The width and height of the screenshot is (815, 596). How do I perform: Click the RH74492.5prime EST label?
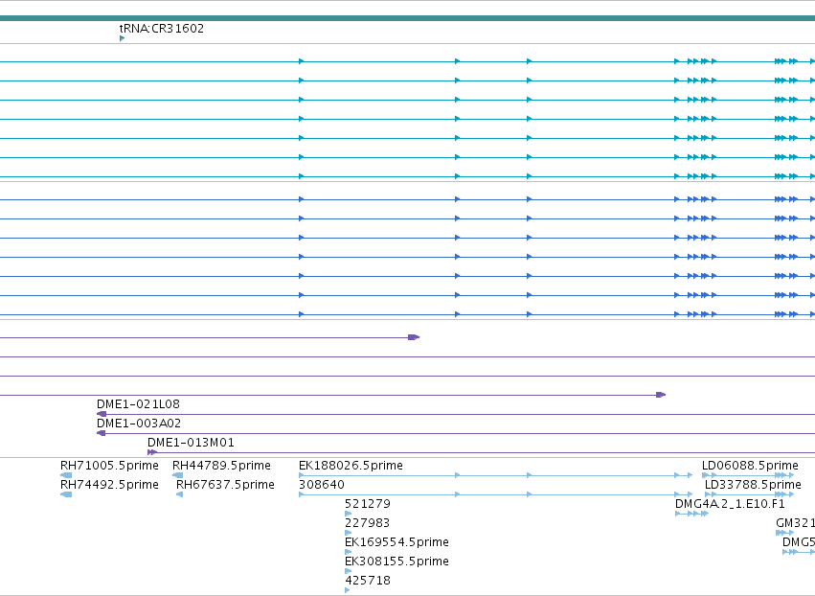110,485
